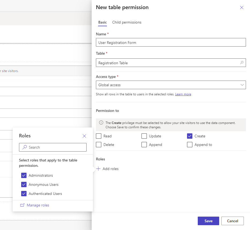Switch to the Child permissions tab
The width and height of the screenshot is (250, 230).
click(127, 22)
